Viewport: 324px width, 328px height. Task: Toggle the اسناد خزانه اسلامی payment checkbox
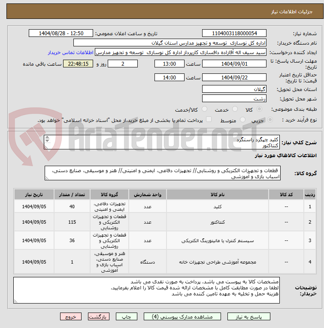[x=209, y=119]
